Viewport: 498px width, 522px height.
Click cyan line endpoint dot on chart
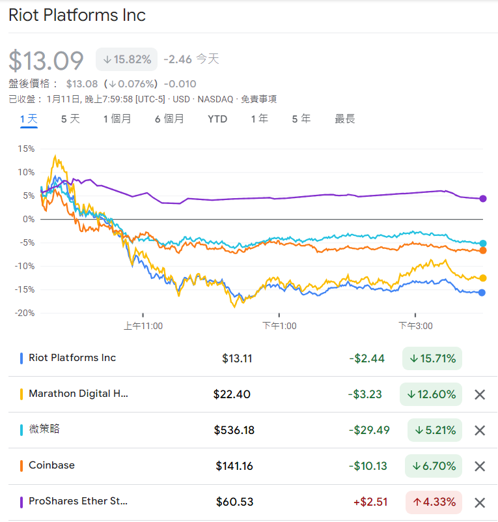point(483,243)
